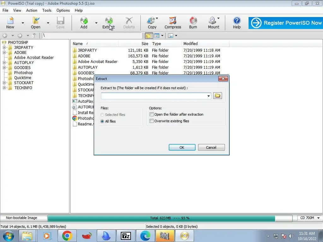Select the TECHINFO folder in tree
The image size is (323, 242).
23,88
